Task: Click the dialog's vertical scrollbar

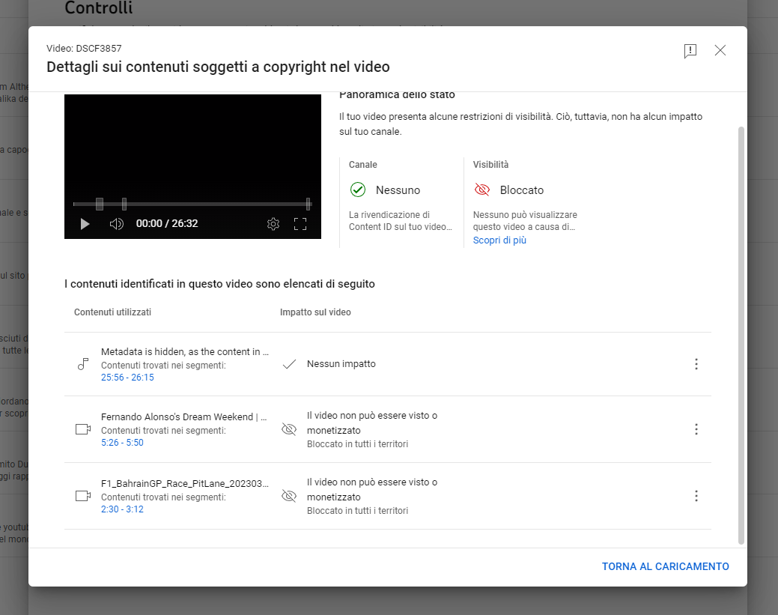Action: (x=741, y=336)
